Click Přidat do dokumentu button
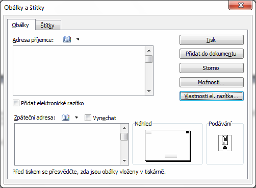Screen dimensions: 256x188 [x=212, y=54]
